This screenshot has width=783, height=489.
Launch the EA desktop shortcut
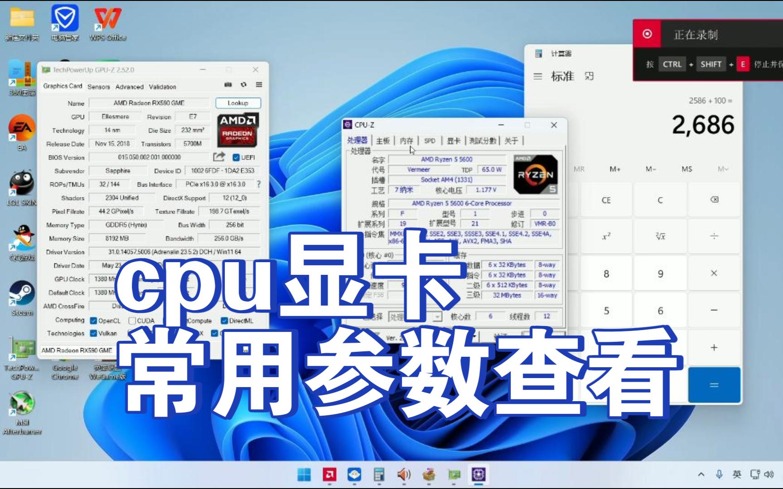click(22, 133)
